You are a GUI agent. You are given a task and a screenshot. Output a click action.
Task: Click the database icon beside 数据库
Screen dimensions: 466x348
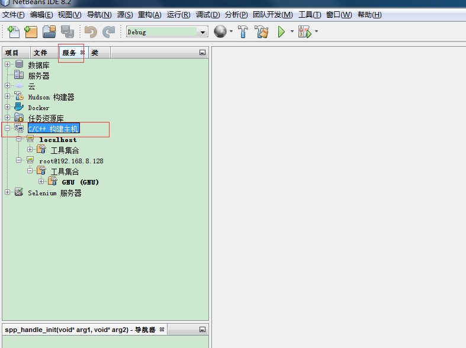tap(19, 64)
